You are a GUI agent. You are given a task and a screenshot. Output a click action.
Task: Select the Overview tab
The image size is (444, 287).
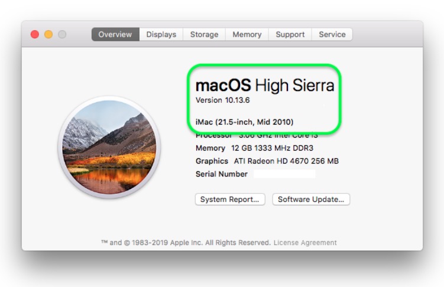(115, 34)
